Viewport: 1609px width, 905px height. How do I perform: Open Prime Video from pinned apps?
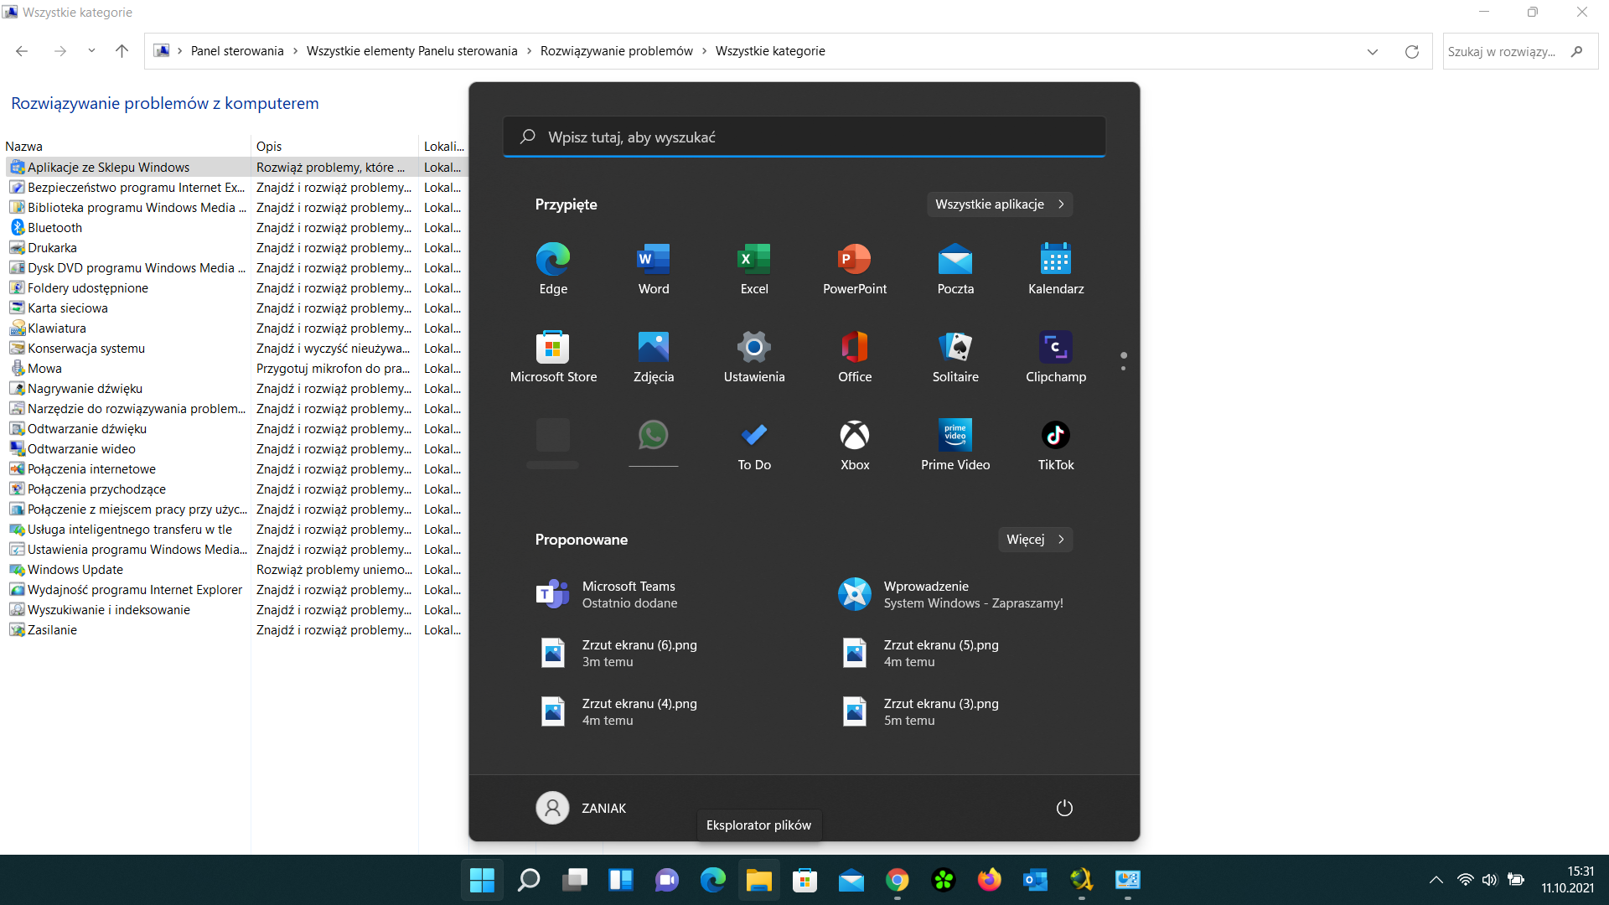click(955, 444)
